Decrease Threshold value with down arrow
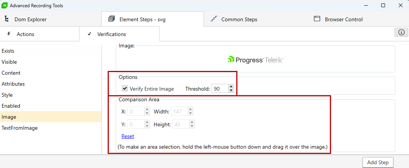 231,91
